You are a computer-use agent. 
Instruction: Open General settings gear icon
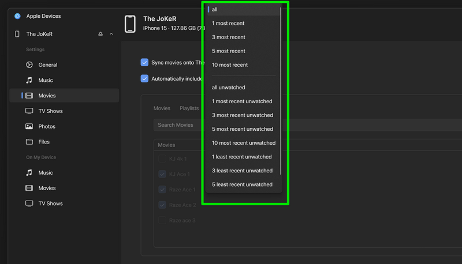[x=29, y=65]
